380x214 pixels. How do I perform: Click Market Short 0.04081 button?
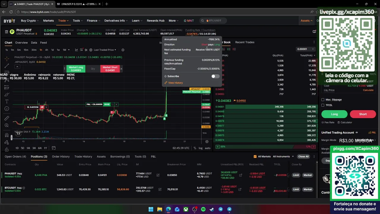coord(110,69)
